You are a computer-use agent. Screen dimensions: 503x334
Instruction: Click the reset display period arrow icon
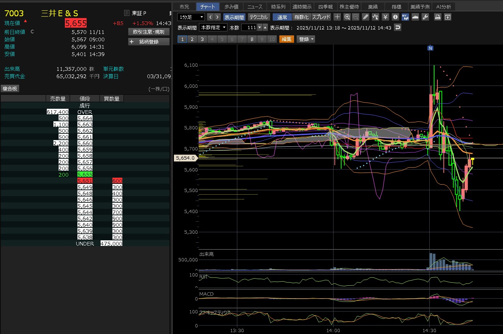pos(397,28)
